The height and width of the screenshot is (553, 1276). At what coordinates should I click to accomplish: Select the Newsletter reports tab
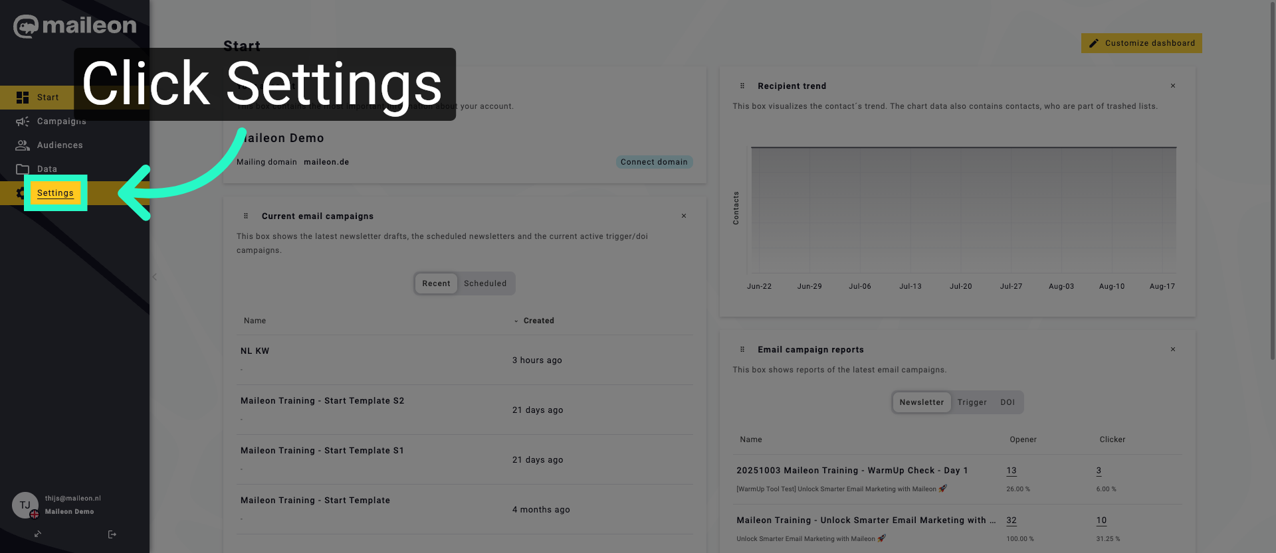[922, 402]
